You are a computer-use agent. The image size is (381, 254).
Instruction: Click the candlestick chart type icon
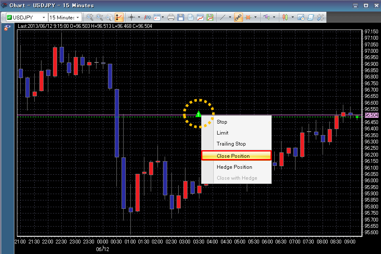[x=285, y=17]
